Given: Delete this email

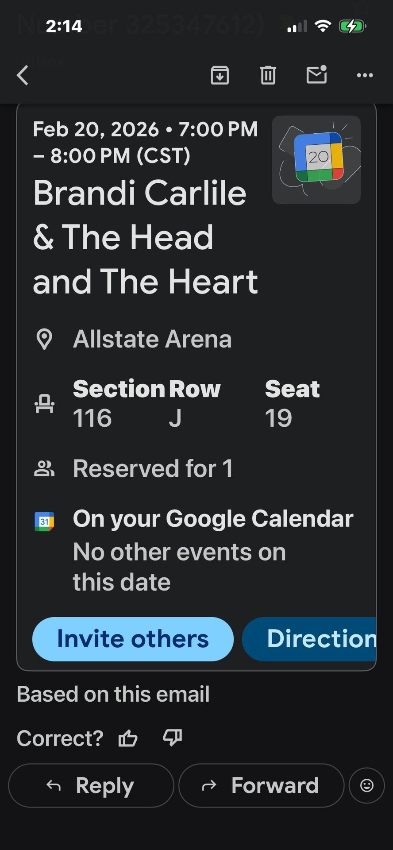Looking at the screenshot, I should click(267, 75).
